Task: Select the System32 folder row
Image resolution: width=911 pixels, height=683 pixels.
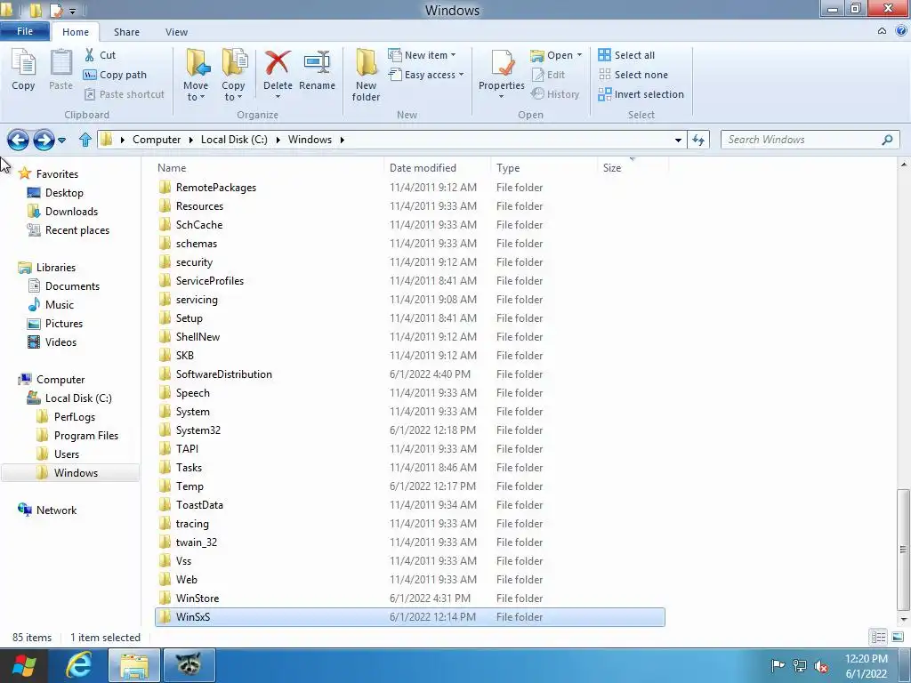Action: [409, 430]
